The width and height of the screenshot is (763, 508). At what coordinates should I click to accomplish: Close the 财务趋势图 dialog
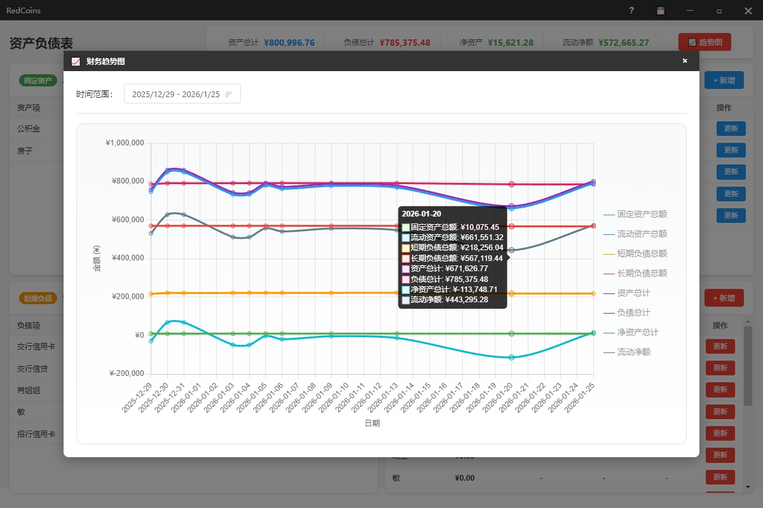(685, 60)
